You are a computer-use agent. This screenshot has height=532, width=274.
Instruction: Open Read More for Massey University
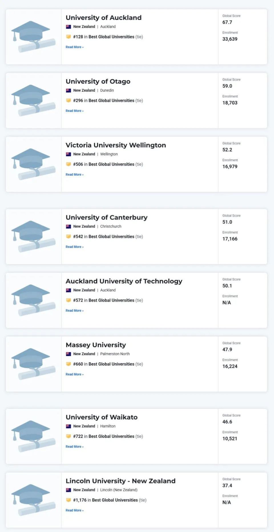[x=74, y=374]
